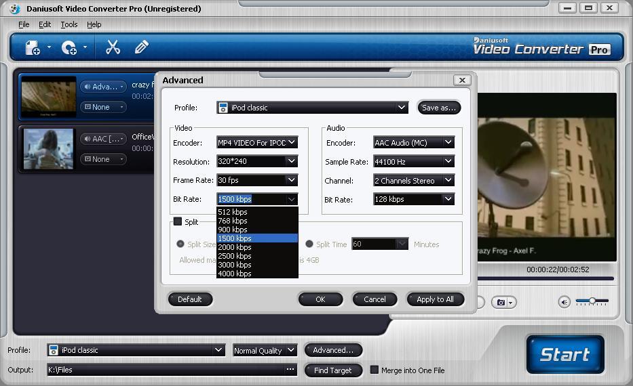Close the Advanced dialog with X
Viewport: 633px width, 386px height.
(x=462, y=80)
